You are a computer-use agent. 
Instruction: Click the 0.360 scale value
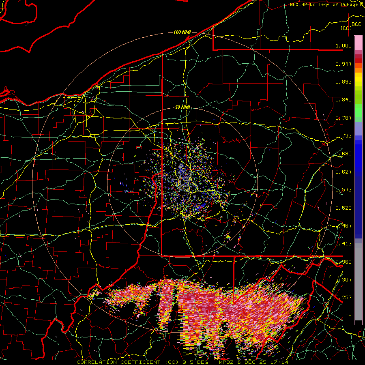[x=344, y=262]
